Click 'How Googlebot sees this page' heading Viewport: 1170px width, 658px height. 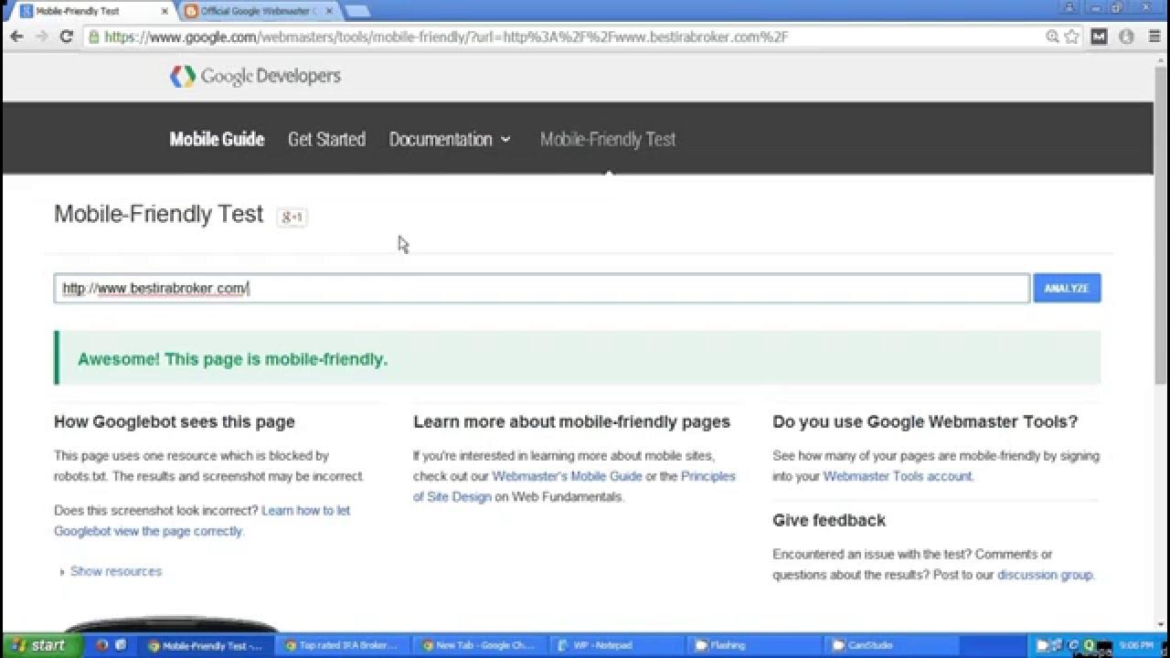point(175,421)
